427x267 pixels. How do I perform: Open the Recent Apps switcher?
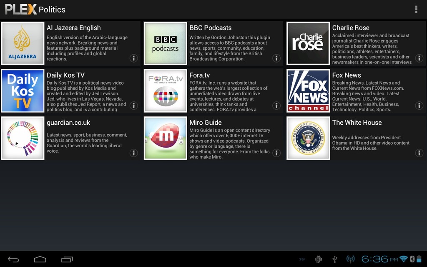(67, 259)
